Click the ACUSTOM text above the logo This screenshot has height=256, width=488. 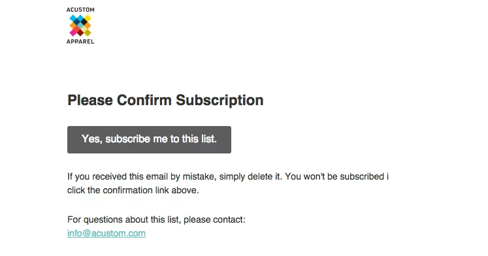(80, 10)
